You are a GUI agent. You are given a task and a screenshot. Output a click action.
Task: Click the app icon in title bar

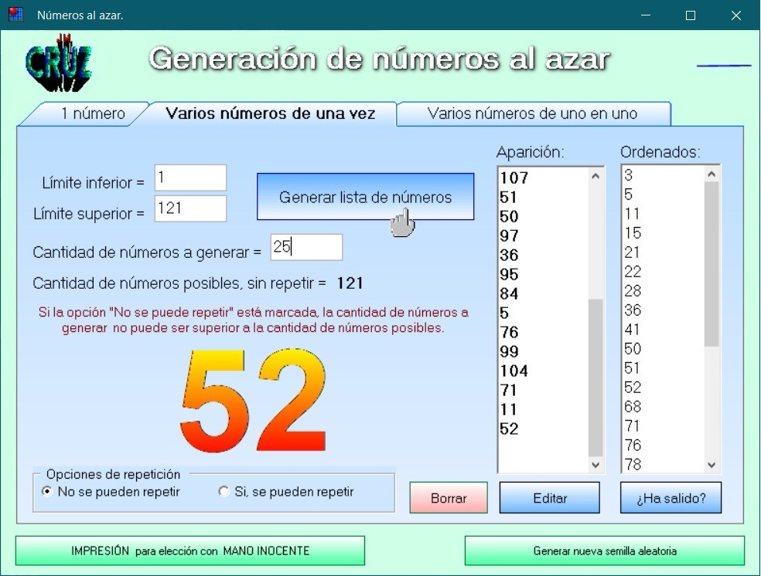tap(15, 15)
